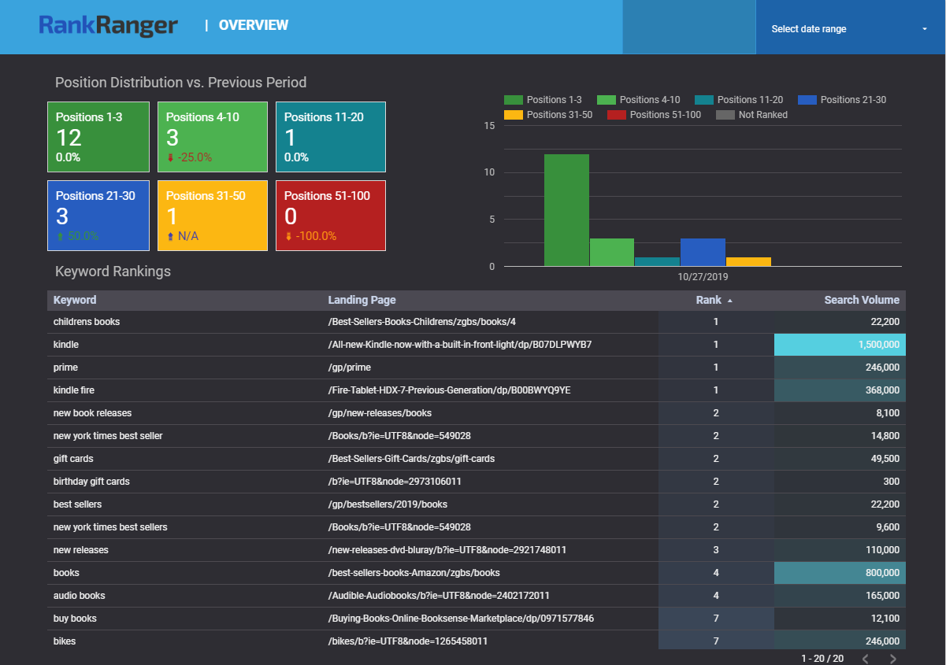The height and width of the screenshot is (665, 946).
Task: Click the date range dropdown caret
Action: pos(924,29)
